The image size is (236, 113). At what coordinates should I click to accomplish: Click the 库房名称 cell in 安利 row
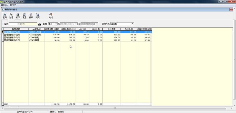point(16,37)
